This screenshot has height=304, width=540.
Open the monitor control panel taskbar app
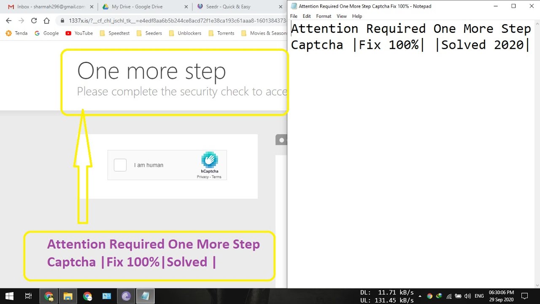(x=107, y=296)
